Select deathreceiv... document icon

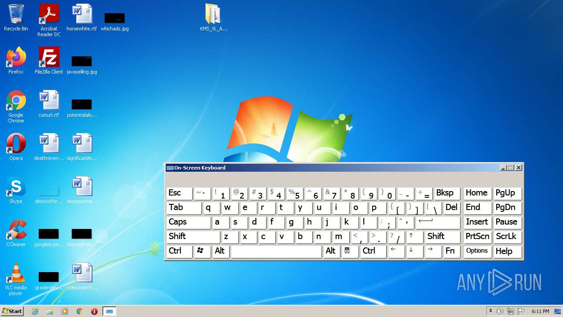coord(49,147)
